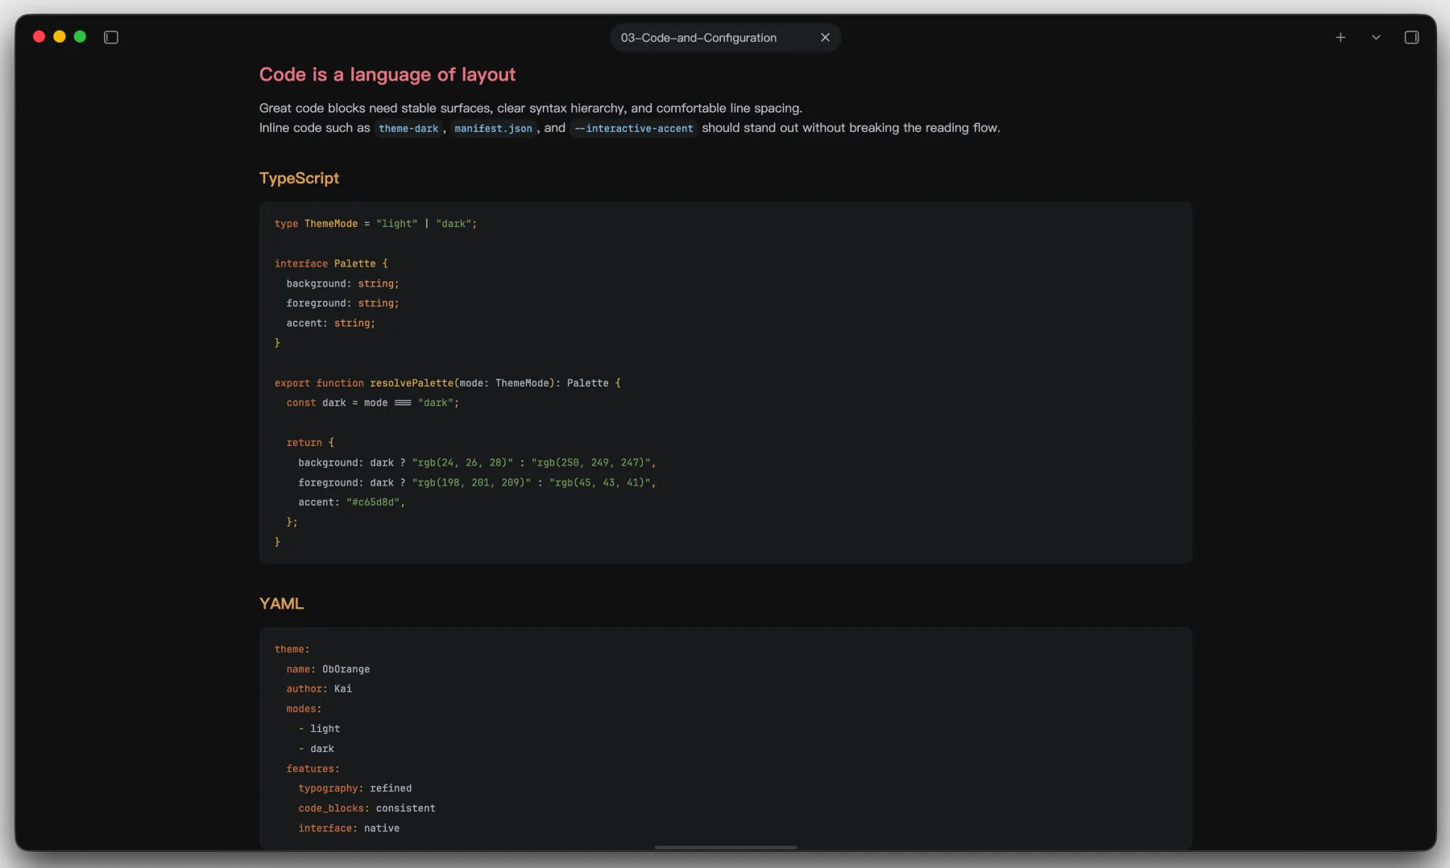Click the 'typography: refined' line
Screen dimensions: 1450x868
pyautogui.click(x=354, y=788)
